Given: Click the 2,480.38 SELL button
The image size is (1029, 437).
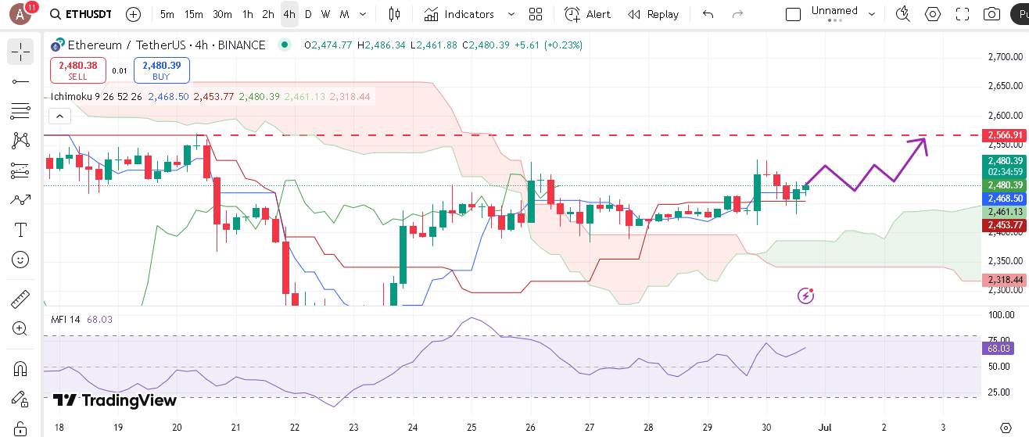Looking at the screenshot, I should point(77,70).
